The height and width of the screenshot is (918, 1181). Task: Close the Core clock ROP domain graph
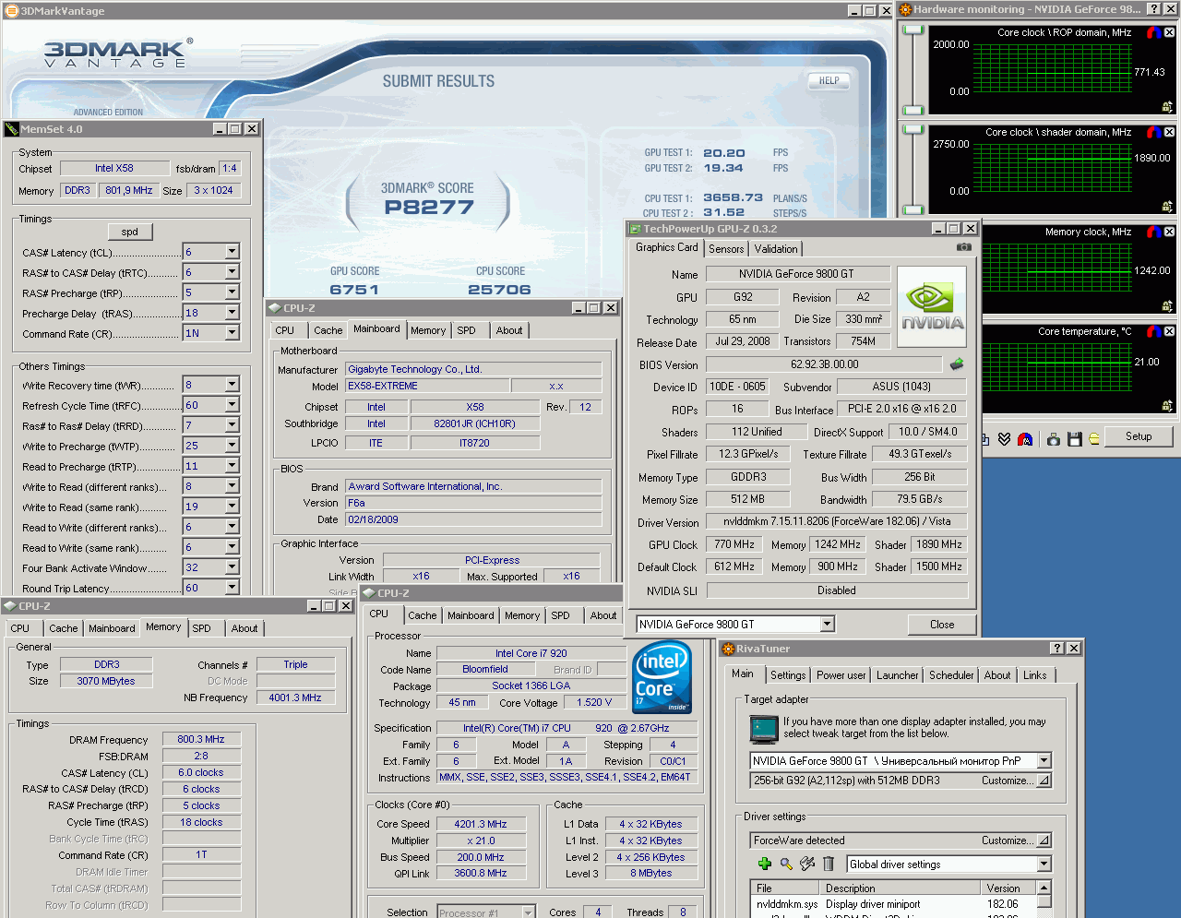[x=1169, y=32]
